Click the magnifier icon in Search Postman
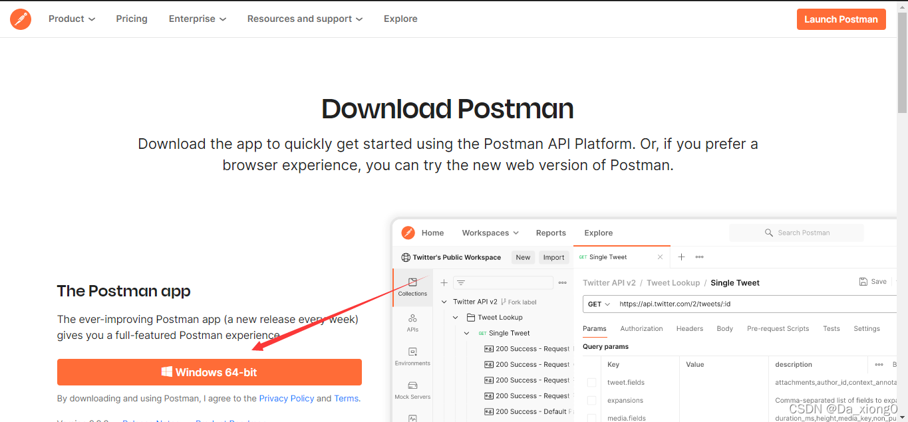 (x=769, y=233)
